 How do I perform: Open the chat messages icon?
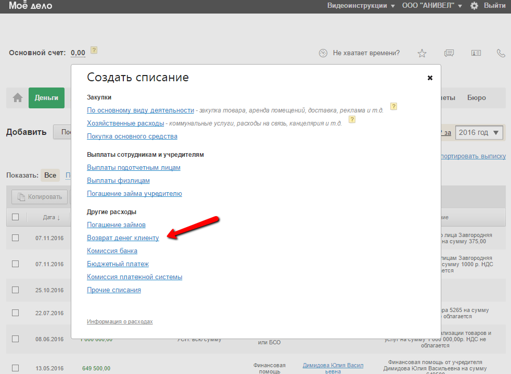coord(449,53)
